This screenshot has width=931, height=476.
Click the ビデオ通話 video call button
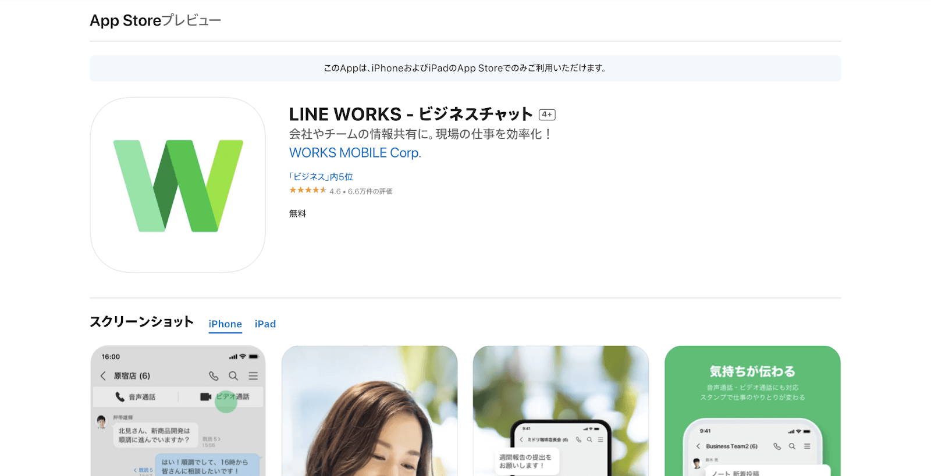pyautogui.click(x=225, y=396)
